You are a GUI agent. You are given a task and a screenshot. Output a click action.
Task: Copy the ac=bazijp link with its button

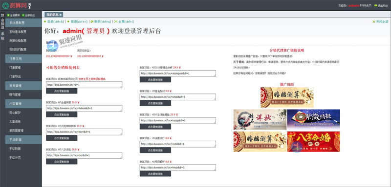[155, 127]
